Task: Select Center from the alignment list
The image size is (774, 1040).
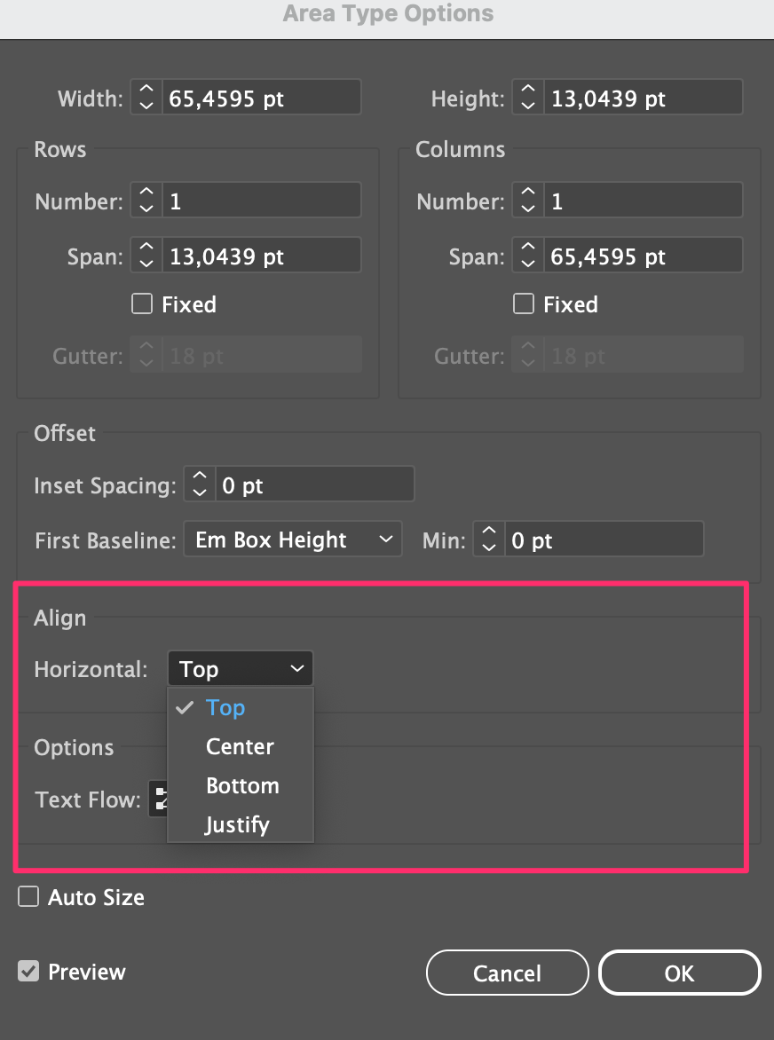Action: [240, 746]
